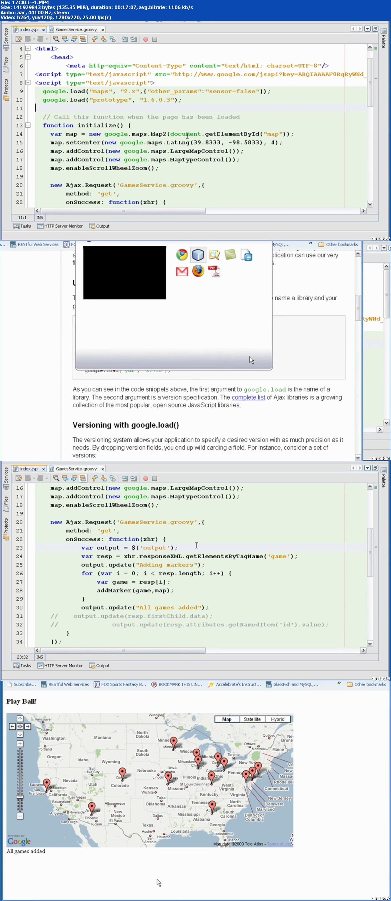Toggle Bookmark icon in 00:10:19 editor toolbar
This screenshot has width=391, height=901.
113,478
